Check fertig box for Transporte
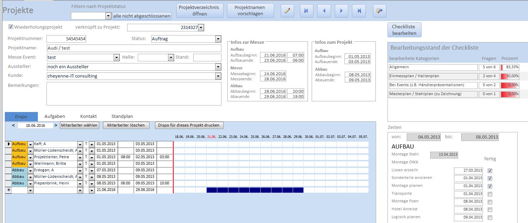The image size is (528, 223). tap(490, 194)
